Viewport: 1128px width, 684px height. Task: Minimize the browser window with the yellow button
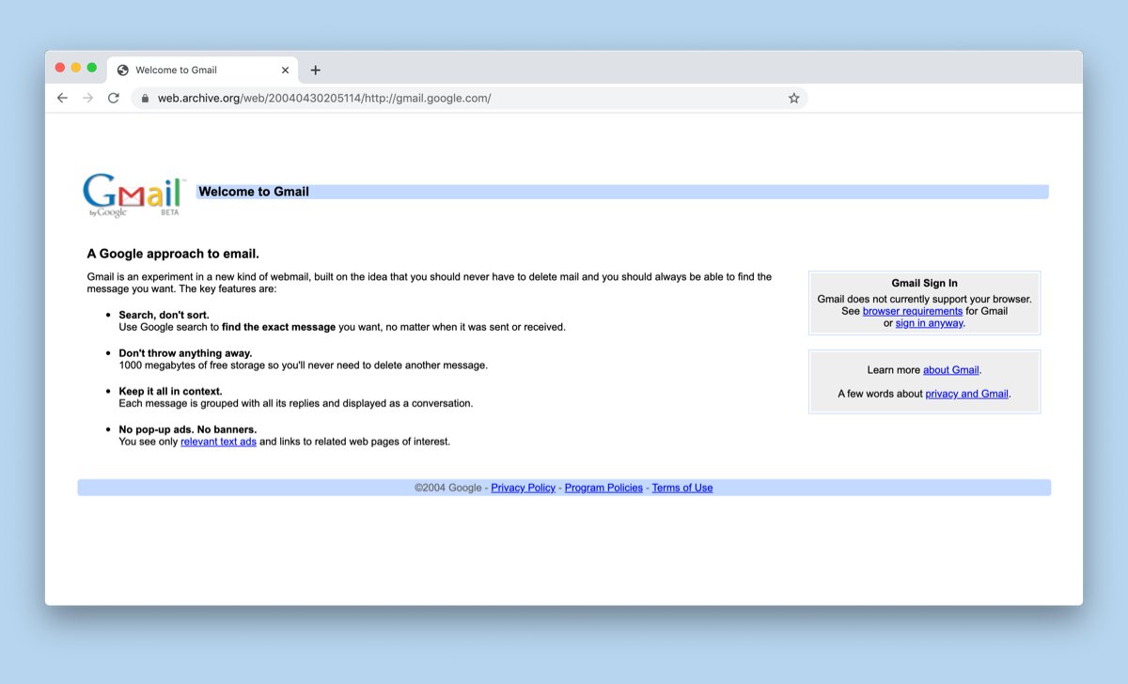coord(76,68)
